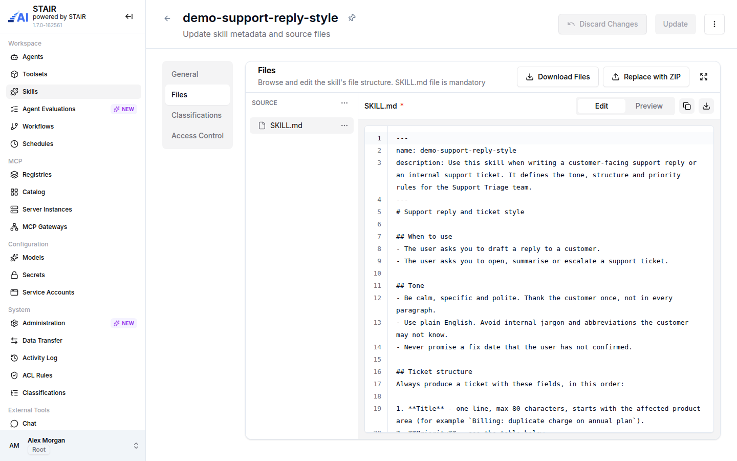The height and width of the screenshot is (461, 737).
Task: Click the SKILL.md title in the editor header
Action: pos(381,106)
